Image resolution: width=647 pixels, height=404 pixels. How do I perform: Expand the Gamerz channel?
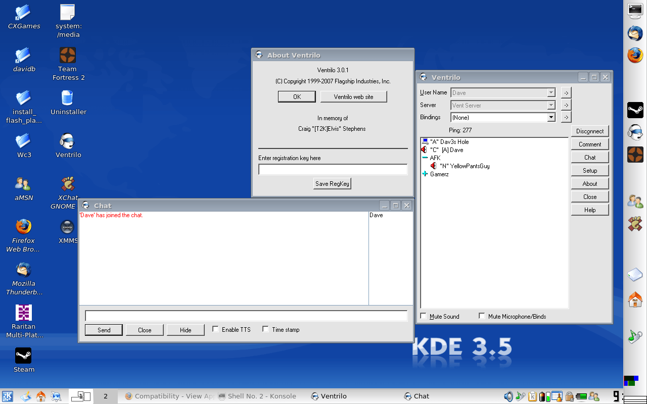click(x=425, y=174)
